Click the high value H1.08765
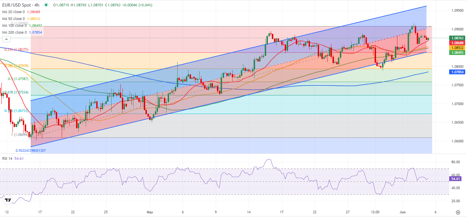Image resolution: width=468 pixels, height=217 pixels. pos(78,5)
